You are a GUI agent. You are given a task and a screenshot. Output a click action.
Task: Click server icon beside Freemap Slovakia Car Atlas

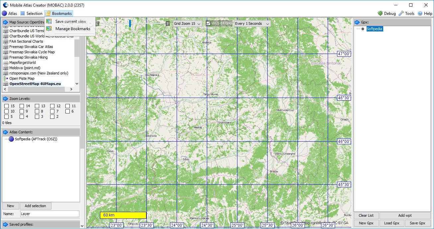(6, 47)
